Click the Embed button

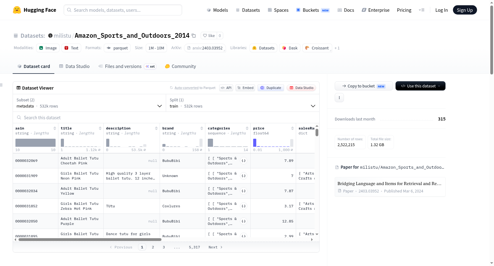[245, 88]
